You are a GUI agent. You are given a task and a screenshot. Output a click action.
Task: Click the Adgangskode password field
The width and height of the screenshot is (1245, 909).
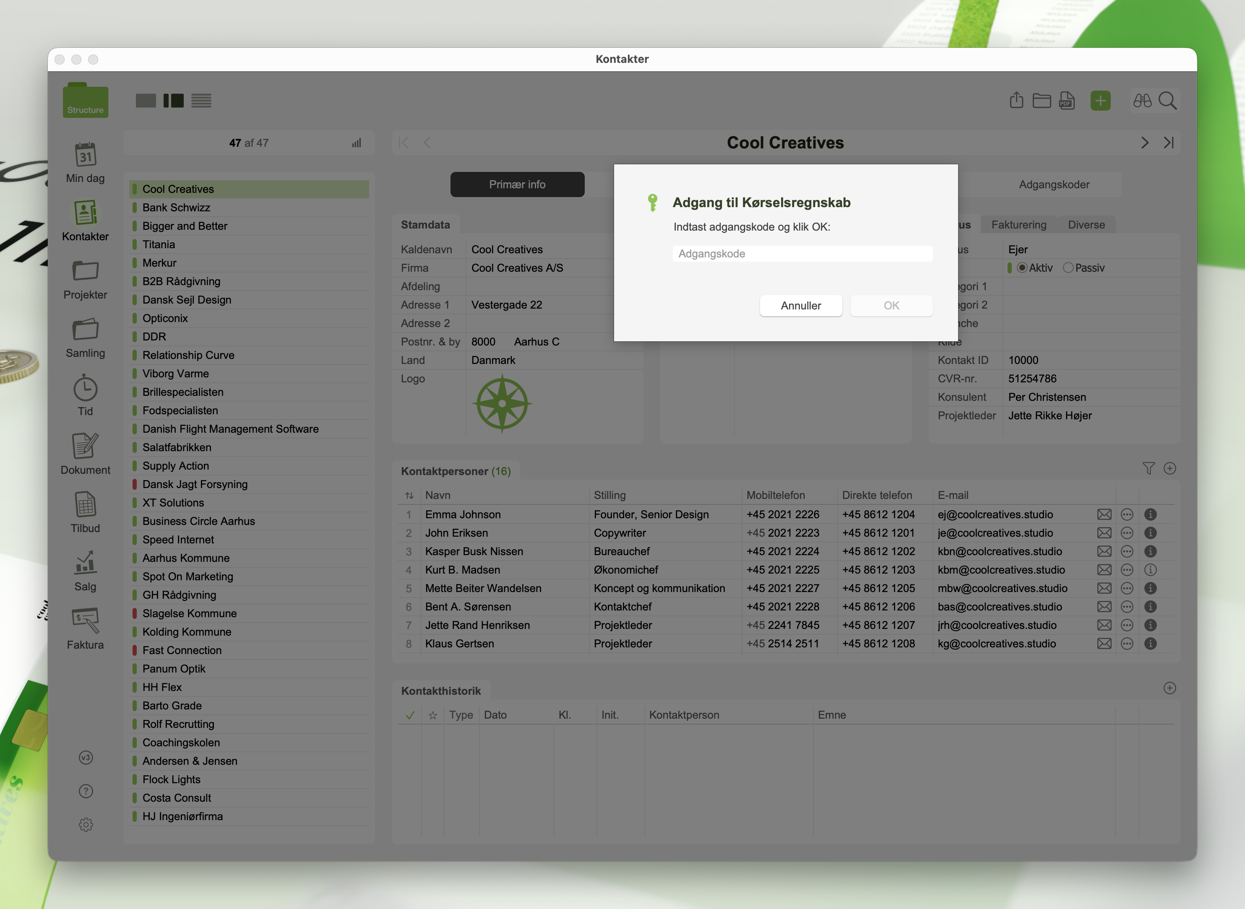click(x=802, y=254)
